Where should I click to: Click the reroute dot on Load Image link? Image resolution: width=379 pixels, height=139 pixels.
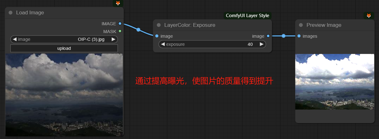pyautogui.click(x=138, y=30)
